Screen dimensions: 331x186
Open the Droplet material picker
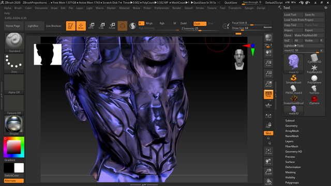tap(14, 125)
